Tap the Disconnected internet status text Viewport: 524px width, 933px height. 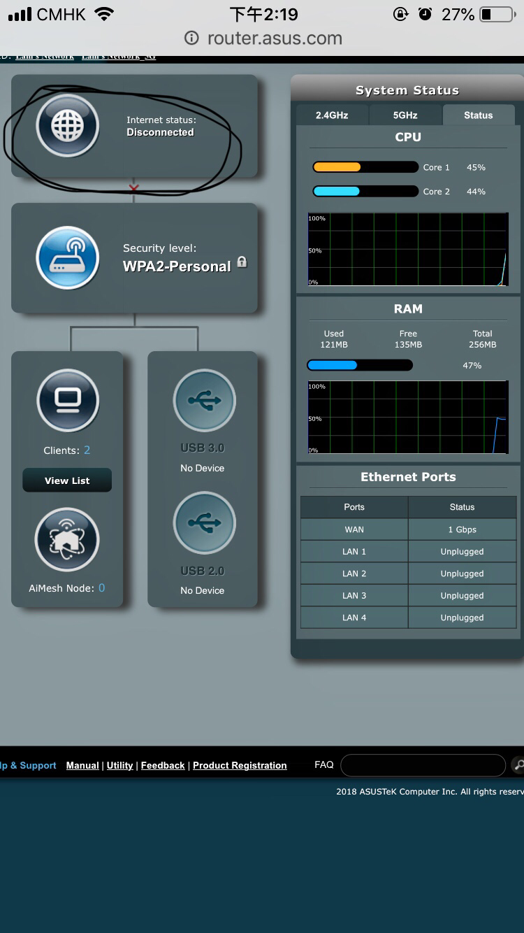[160, 132]
